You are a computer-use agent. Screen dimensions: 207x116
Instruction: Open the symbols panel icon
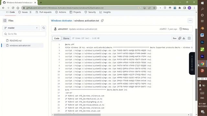[x=189, y=38]
